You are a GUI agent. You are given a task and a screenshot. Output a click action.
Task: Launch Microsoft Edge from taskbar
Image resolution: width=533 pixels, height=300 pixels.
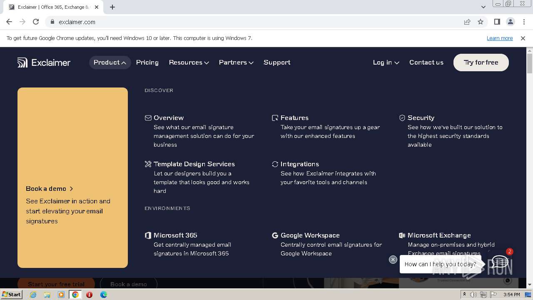pyautogui.click(x=103, y=295)
